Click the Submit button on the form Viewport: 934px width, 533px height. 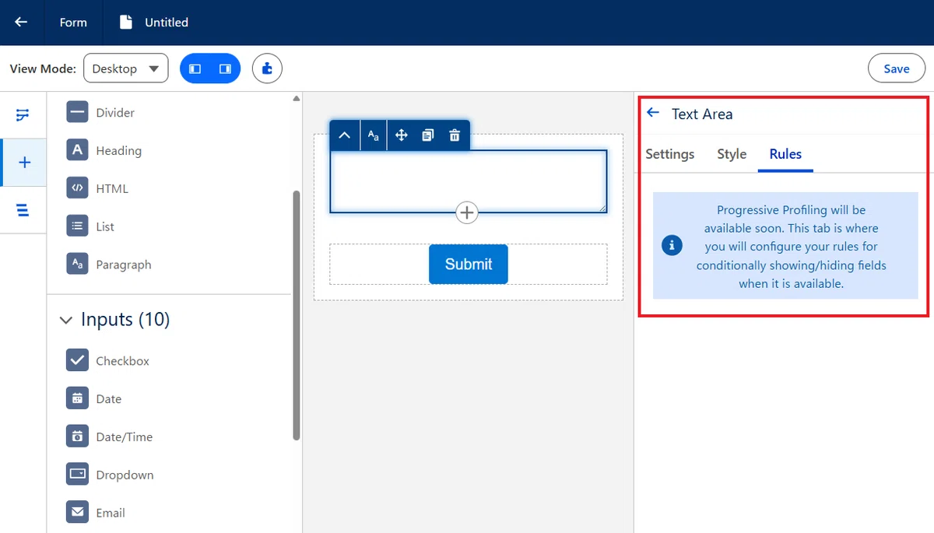[468, 264]
